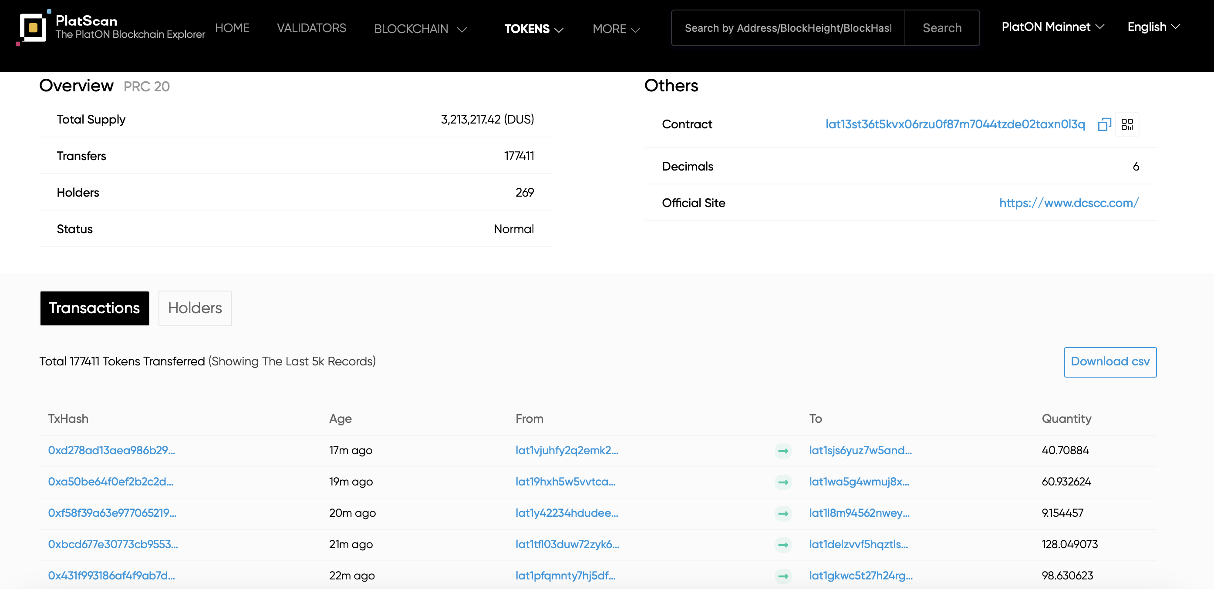Select the Holders count 269
The width and height of the screenshot is (1214, 589).
pyautogui.click(x=525, y=193)
